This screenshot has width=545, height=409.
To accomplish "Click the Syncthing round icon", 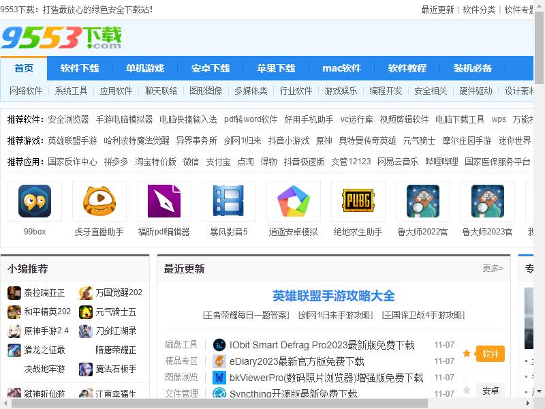I will [219, 394].
